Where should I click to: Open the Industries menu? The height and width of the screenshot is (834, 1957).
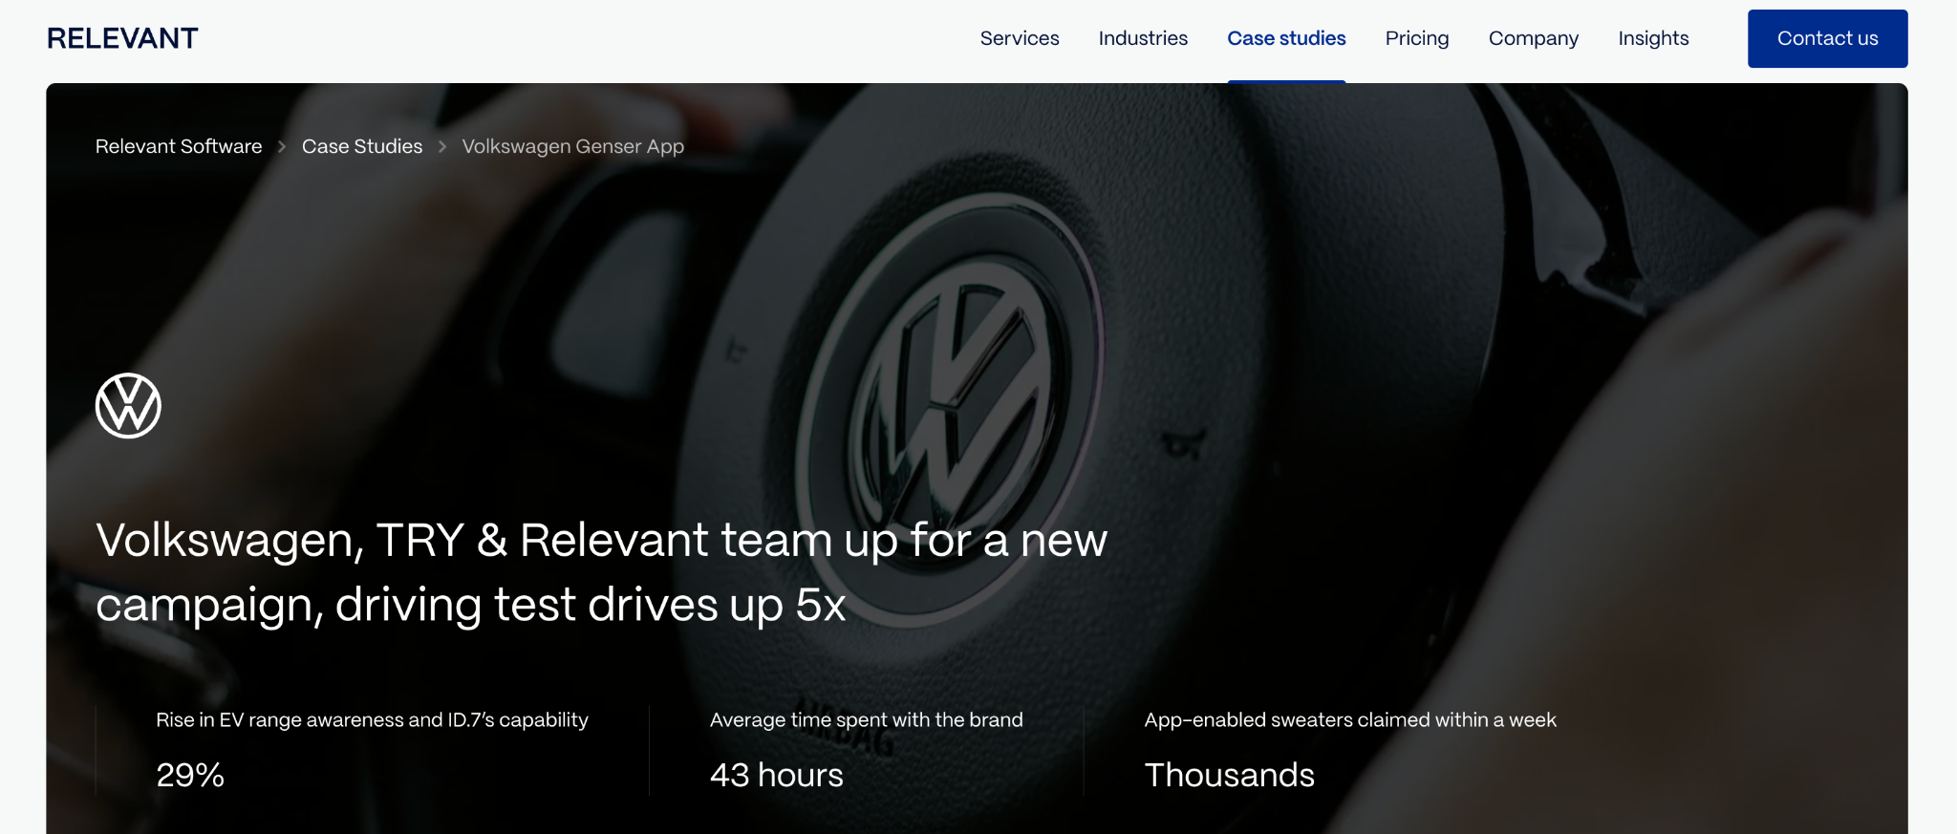[1143, 38]
